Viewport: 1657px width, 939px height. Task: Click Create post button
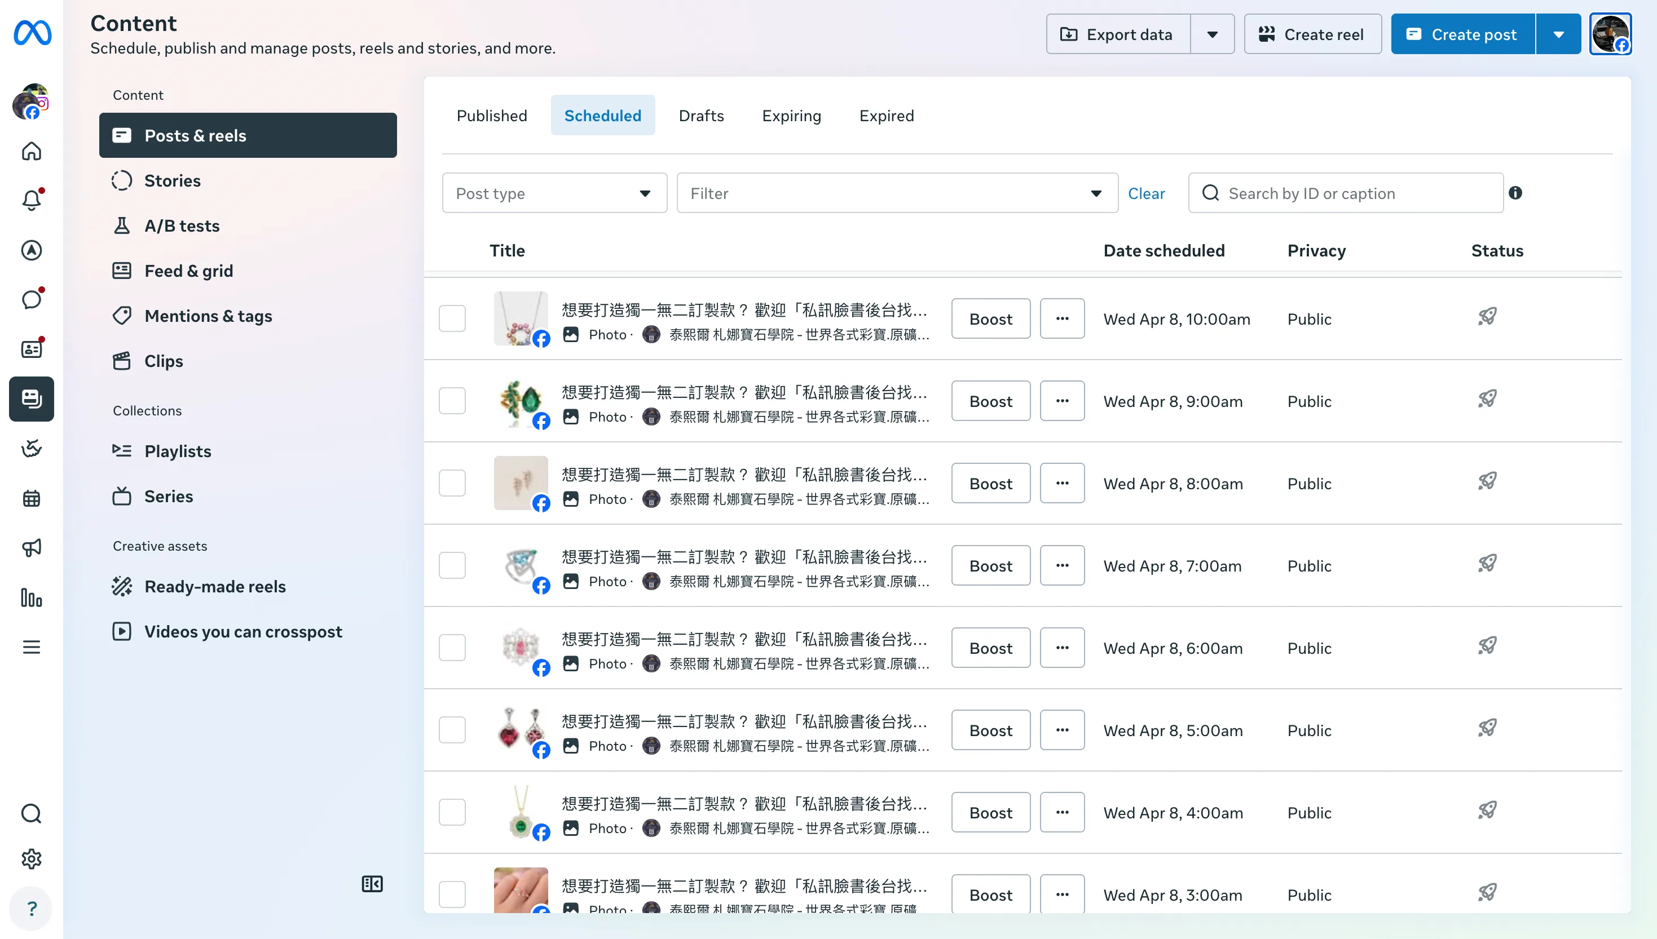coord(1463,34)
